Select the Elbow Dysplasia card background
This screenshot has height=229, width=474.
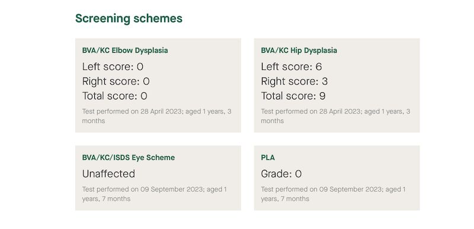pos(158,85)
